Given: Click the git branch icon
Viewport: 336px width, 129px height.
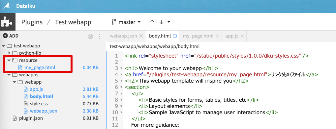Looking at the screenshot, I should [x=113, y=22].
